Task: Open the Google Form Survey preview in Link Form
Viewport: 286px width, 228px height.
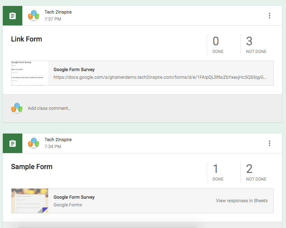Action: pyautogui.click(x=30, y=73)
